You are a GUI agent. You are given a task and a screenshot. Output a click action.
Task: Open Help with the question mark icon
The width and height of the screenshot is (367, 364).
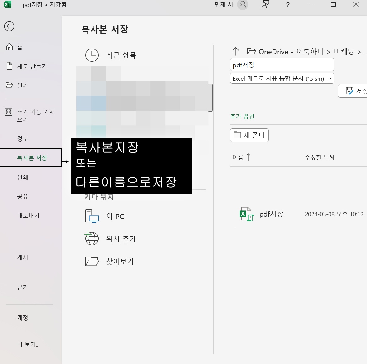(x=288, y=5)
